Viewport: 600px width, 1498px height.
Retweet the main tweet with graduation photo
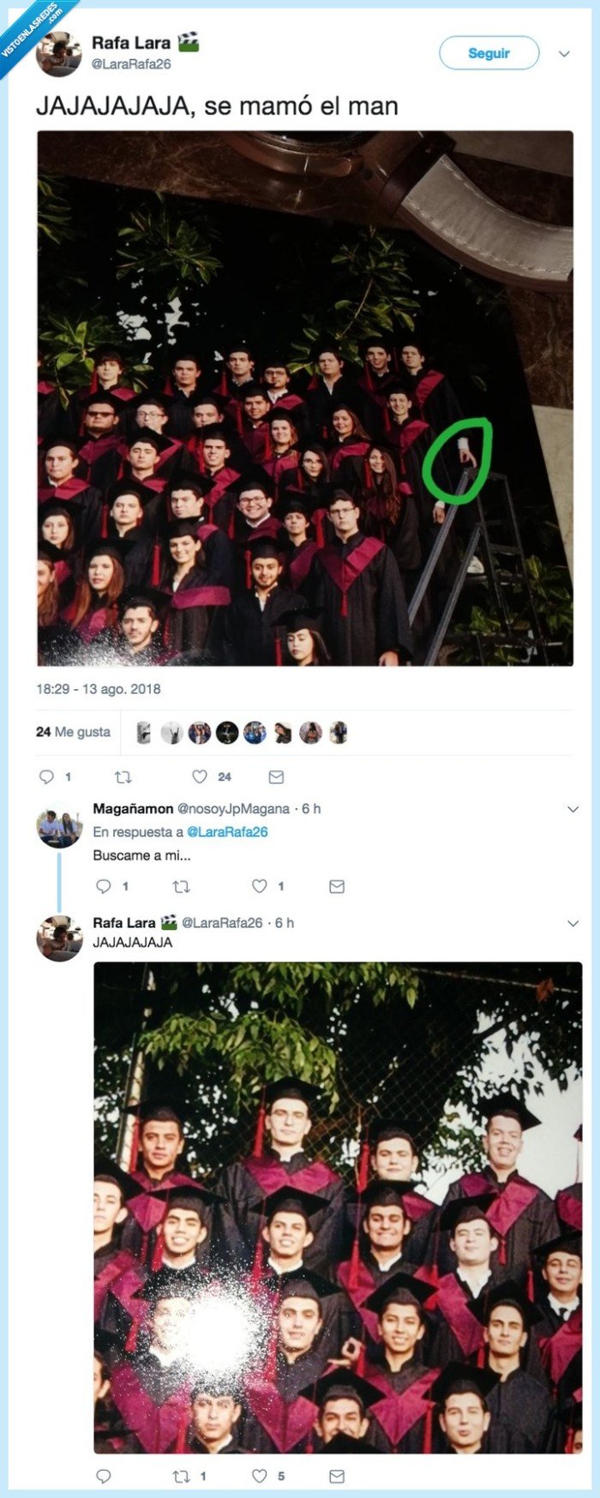pyautogui.click(x=123, y=777)
